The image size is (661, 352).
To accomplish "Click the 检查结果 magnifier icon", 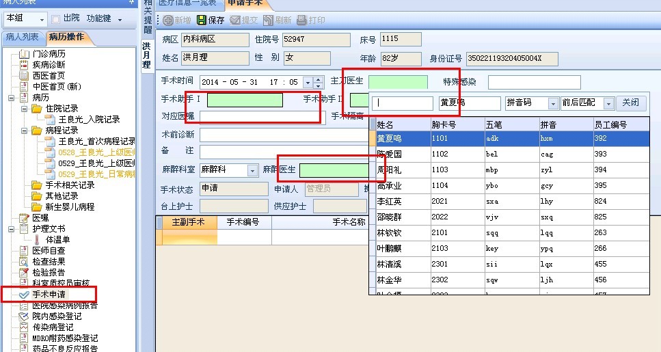I will click(x=25, y=262).
